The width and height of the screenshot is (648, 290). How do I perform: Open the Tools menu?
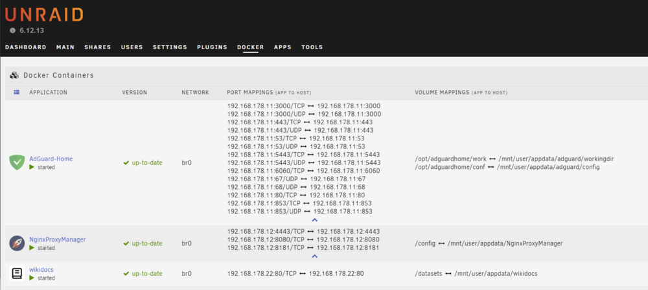312,47
